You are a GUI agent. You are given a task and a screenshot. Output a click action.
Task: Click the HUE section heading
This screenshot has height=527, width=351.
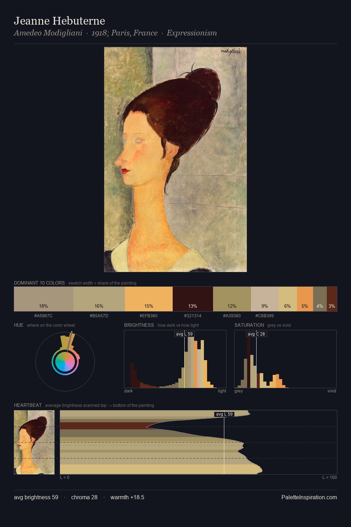19,325
